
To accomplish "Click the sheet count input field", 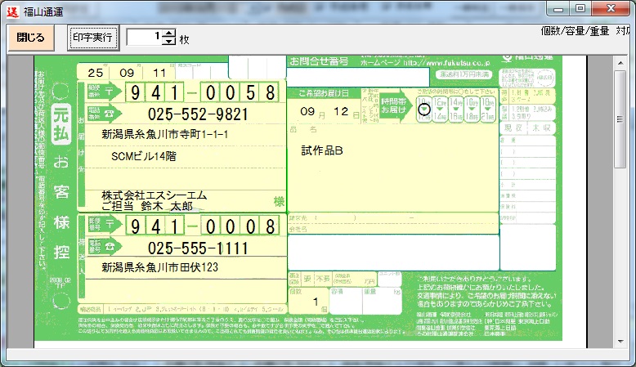I will coord(145,37).
